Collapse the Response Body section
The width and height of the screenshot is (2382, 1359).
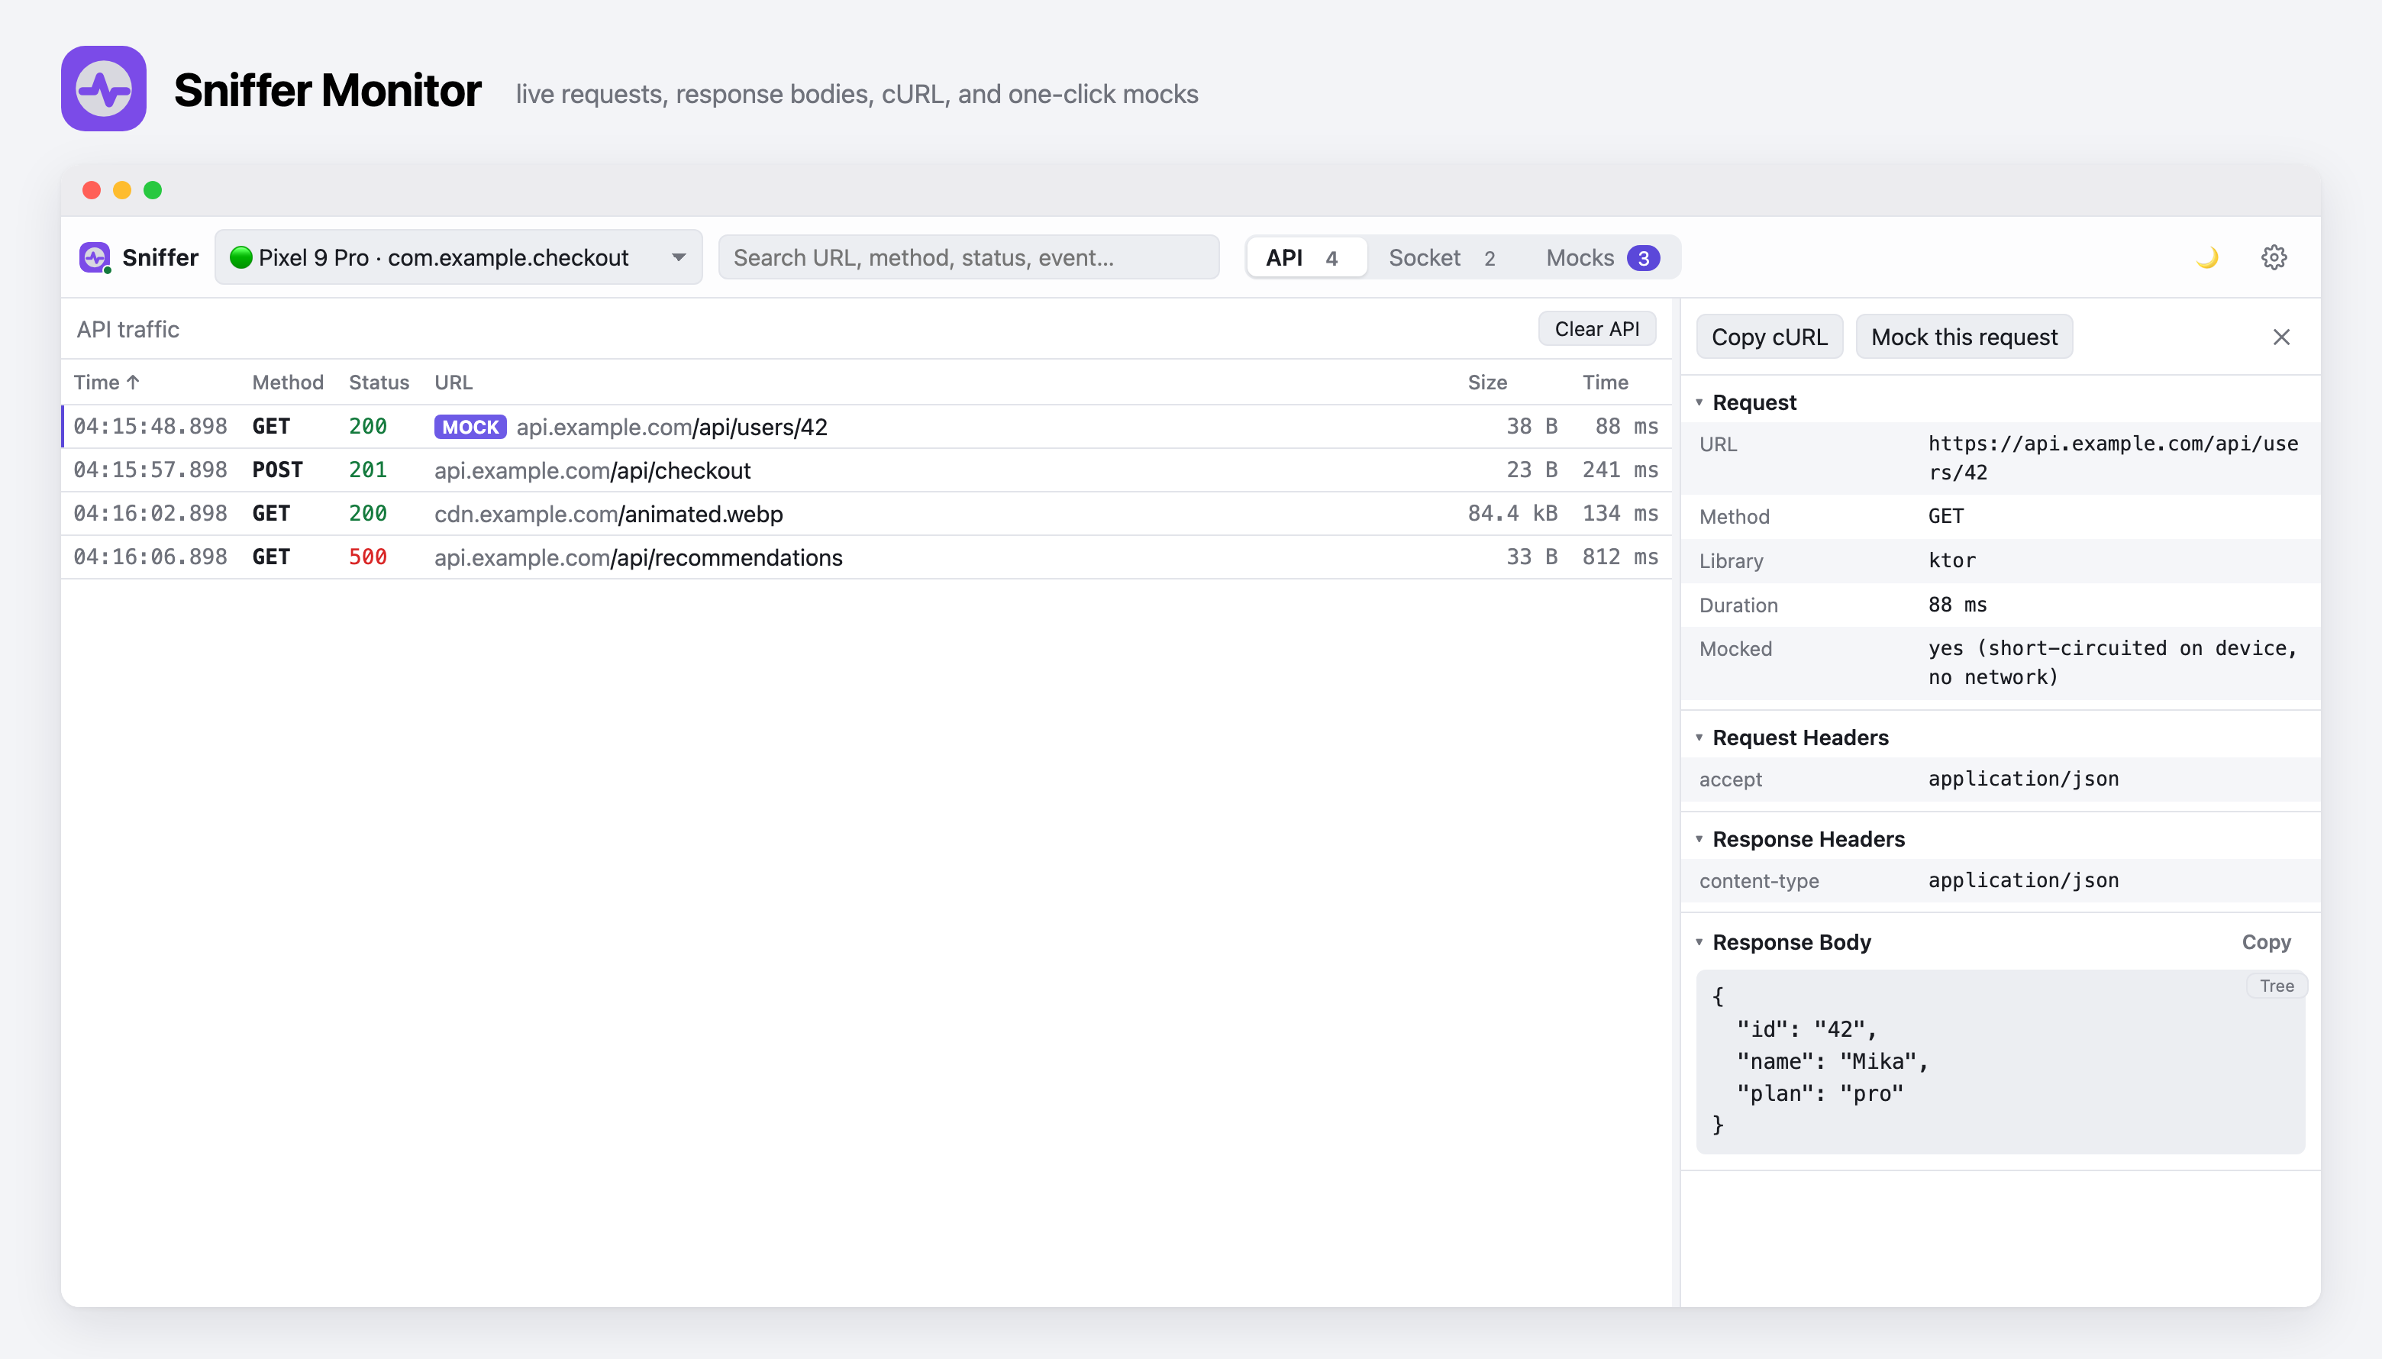coord(1783,942)
